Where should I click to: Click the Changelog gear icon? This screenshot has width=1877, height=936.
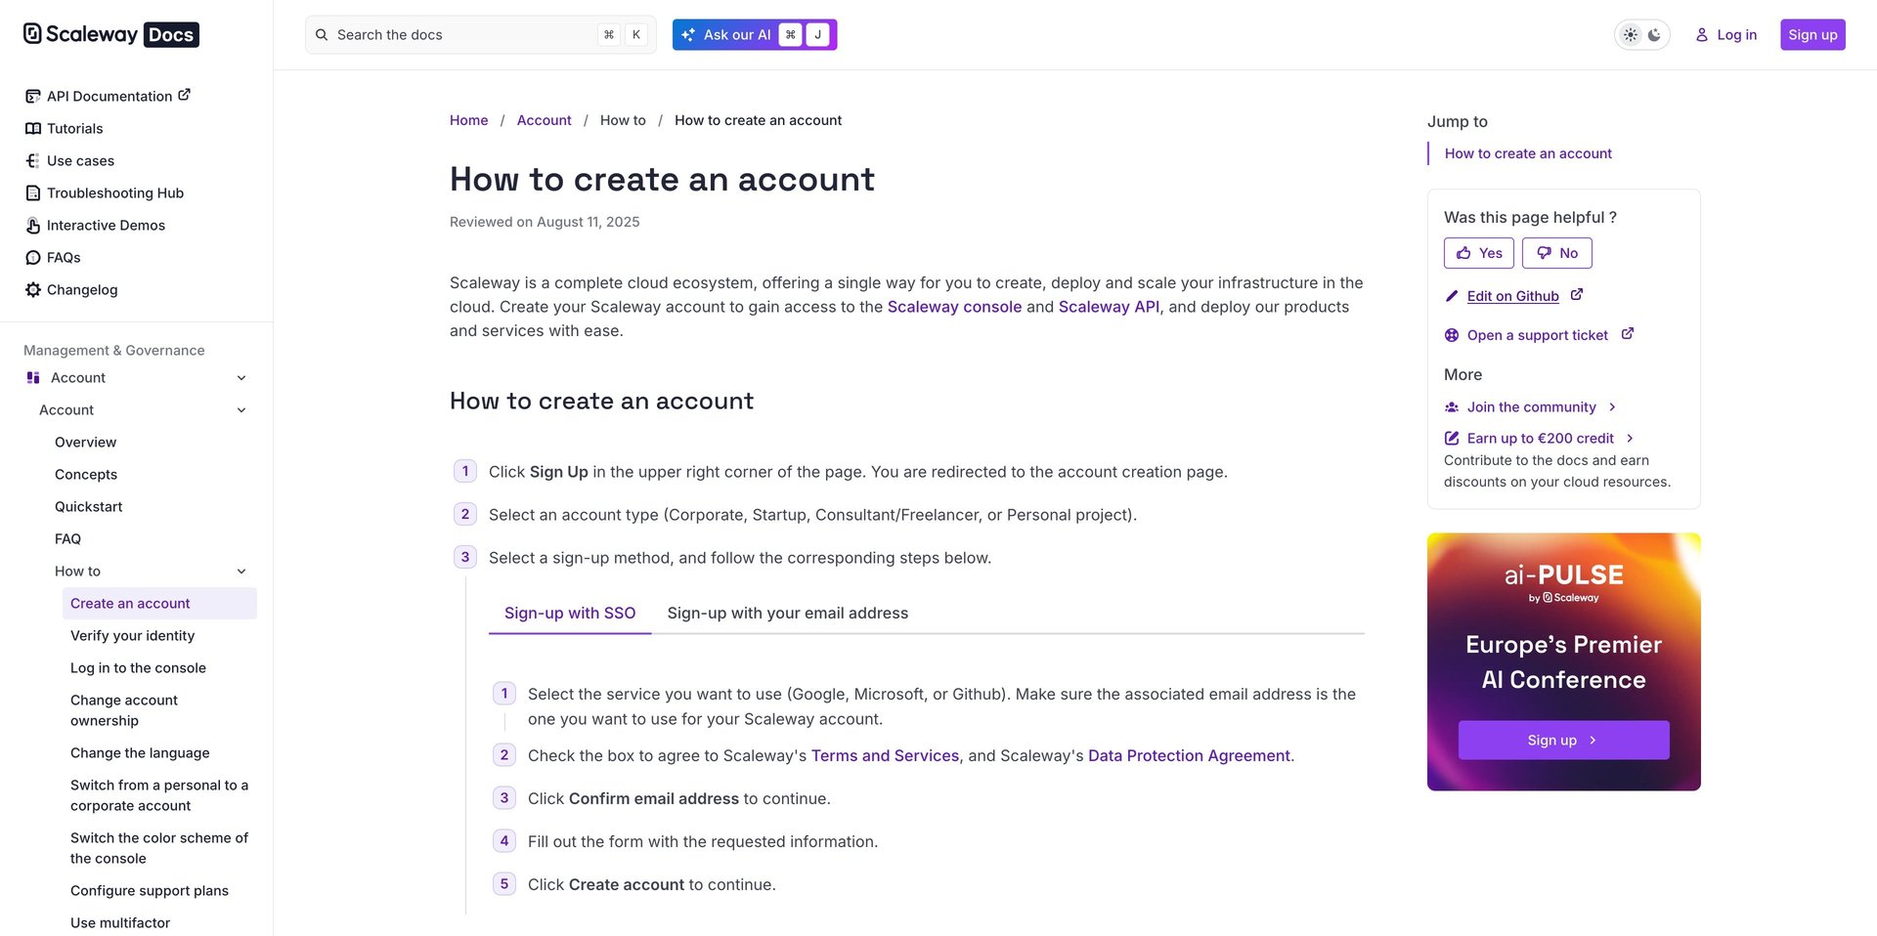pos(33,289)
